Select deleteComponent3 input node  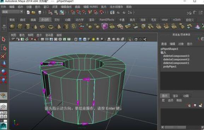176,56
